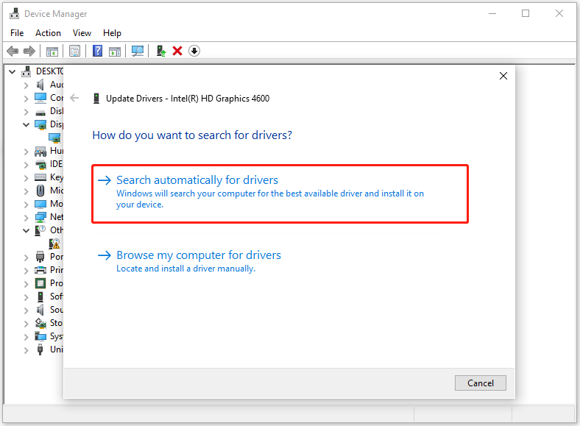Collapse the Other devices node

(x=26, y=230)
